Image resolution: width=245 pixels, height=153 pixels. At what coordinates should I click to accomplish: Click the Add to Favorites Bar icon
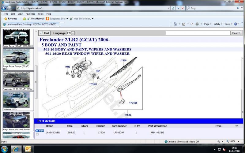click(24, 19)
